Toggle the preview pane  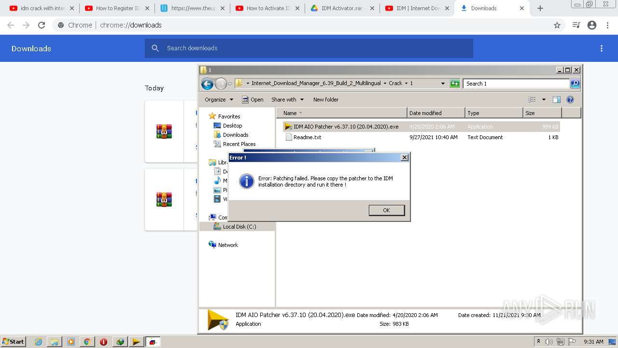pos(557,100)
